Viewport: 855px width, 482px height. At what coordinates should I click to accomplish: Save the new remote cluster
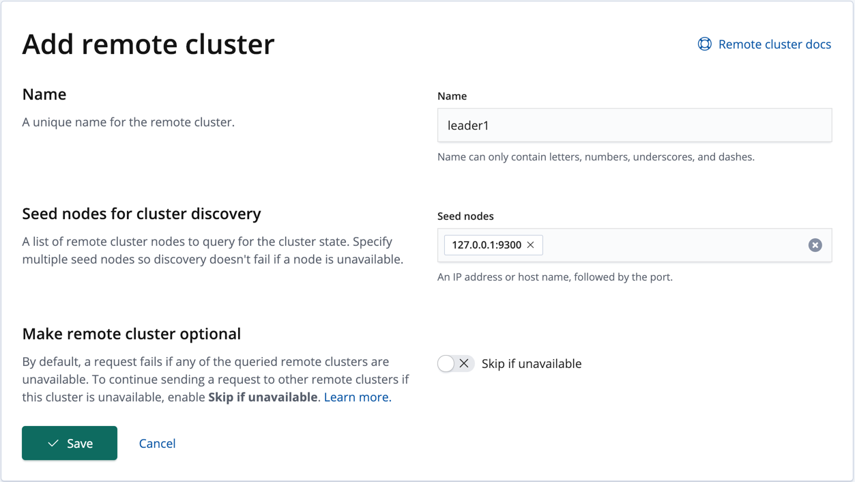coord(69,443)
